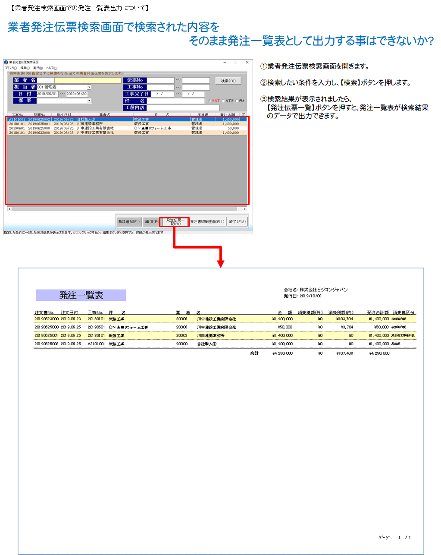This screenshot has width=441, height=555.
Task: Open the ヘルプ menu
Action: click(52, 68)
